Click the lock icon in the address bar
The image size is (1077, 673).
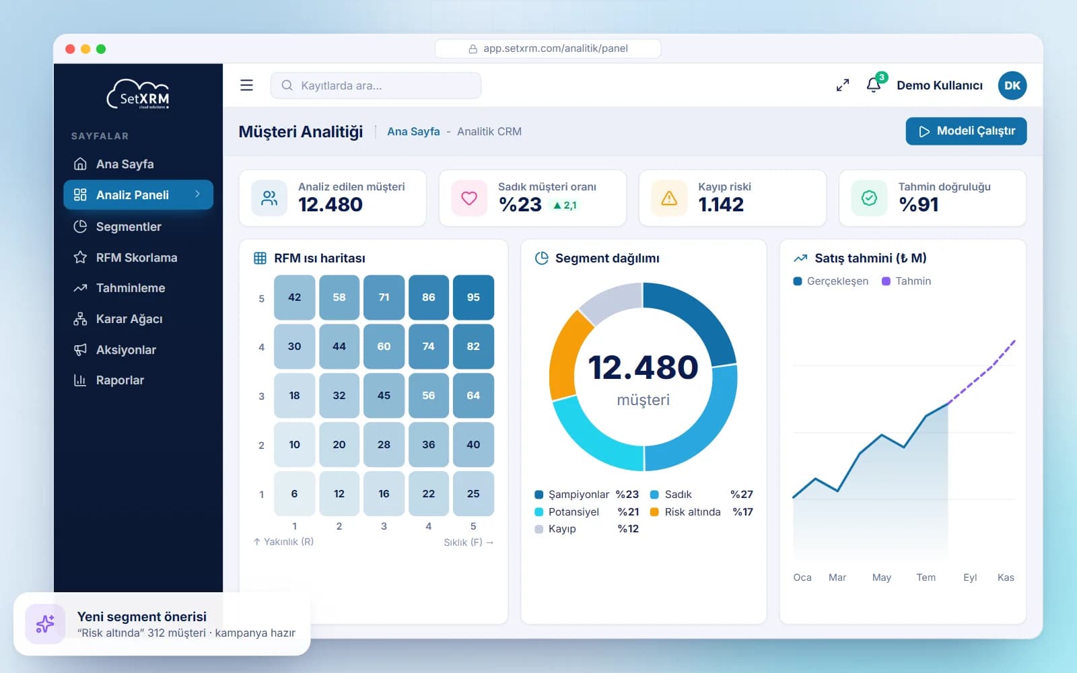[473, 48]
